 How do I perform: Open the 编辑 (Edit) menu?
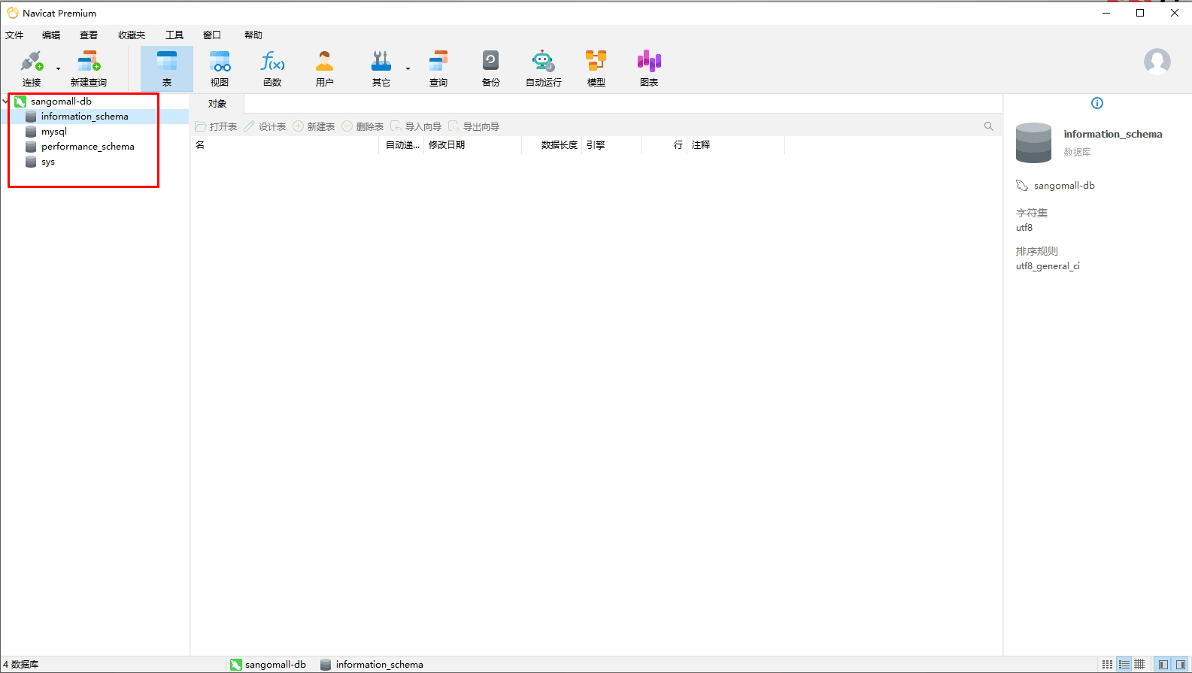pyautogui.click(x=51, y=35)
